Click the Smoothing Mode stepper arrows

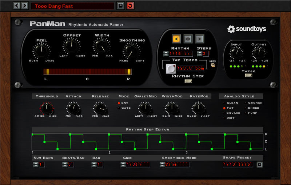(x=162, y=164)
